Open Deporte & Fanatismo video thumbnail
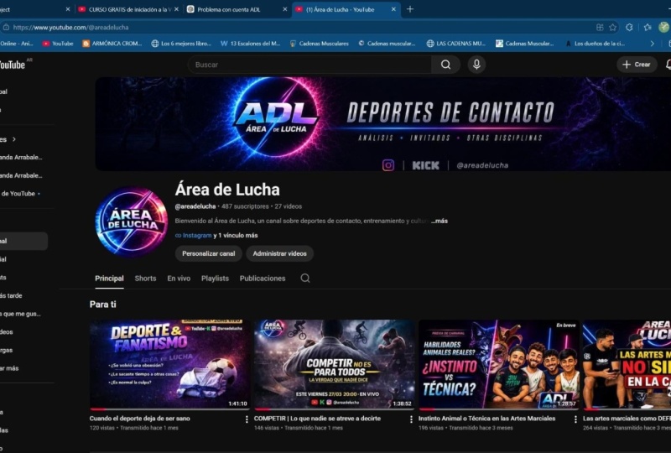This screenshot has width=671, height=453. click(x=170, y=364)
